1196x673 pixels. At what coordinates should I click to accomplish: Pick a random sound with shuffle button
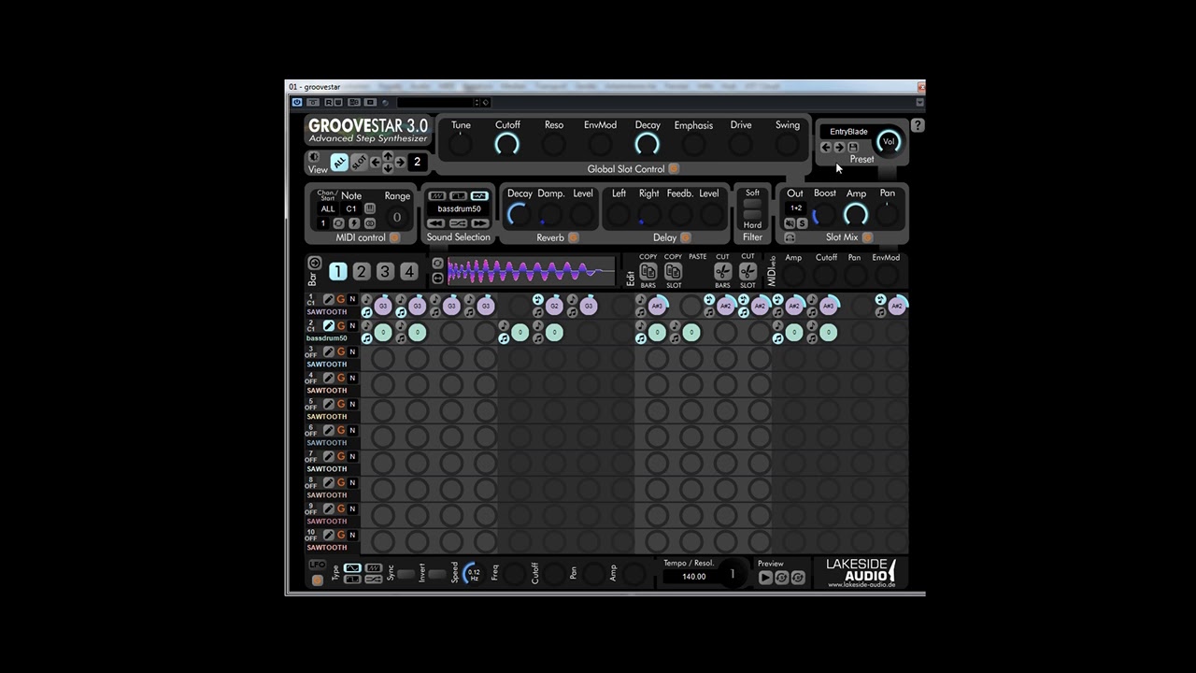(458, 223)
